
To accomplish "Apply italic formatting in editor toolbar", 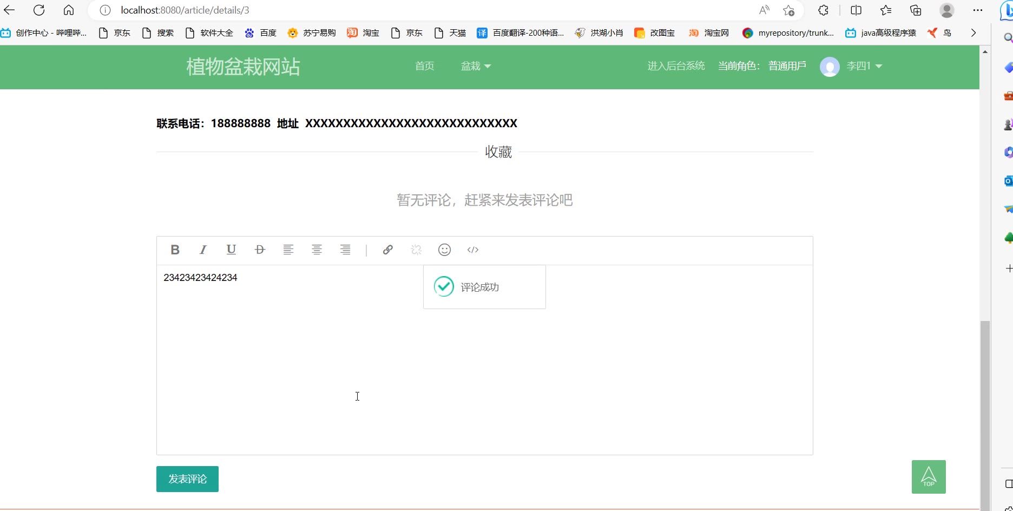I will pos(203,250).
